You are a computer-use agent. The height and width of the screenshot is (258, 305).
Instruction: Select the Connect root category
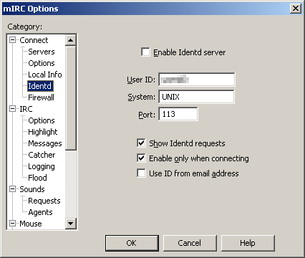click(34, 40)
